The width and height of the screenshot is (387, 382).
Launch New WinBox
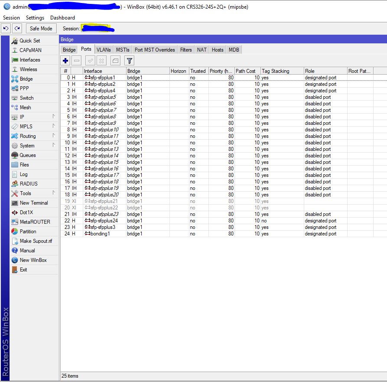[x=34, y=260]
